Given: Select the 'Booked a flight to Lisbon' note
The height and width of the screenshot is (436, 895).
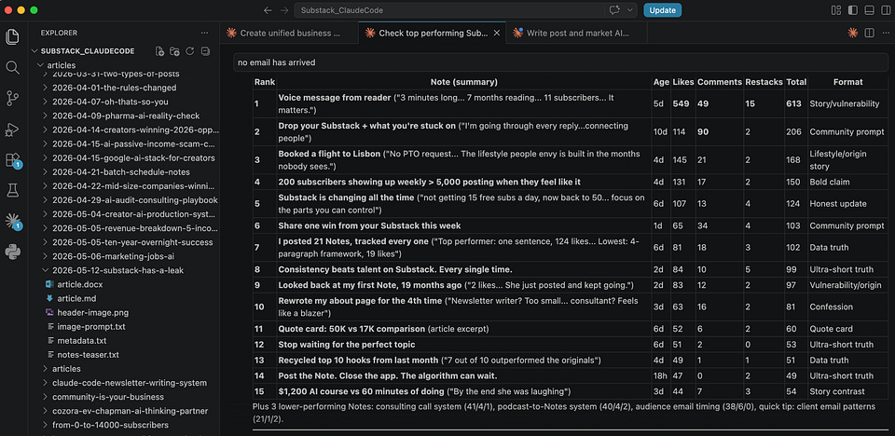Looking at the screenshot, I should [x=330, y=154].
